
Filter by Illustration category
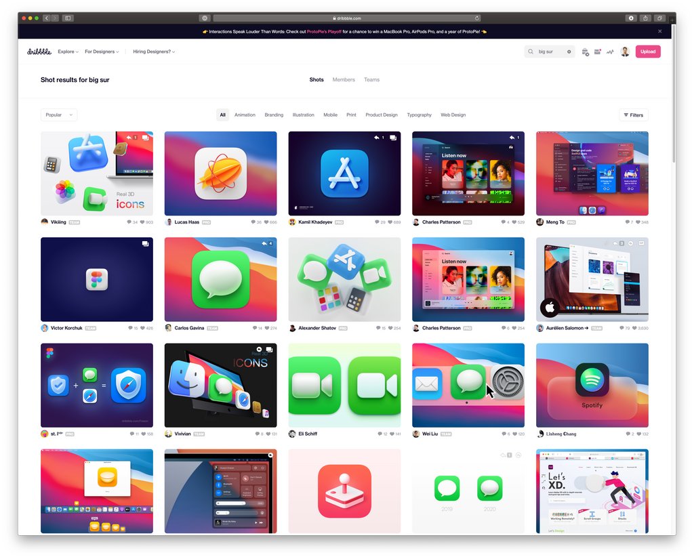point(303,115)
